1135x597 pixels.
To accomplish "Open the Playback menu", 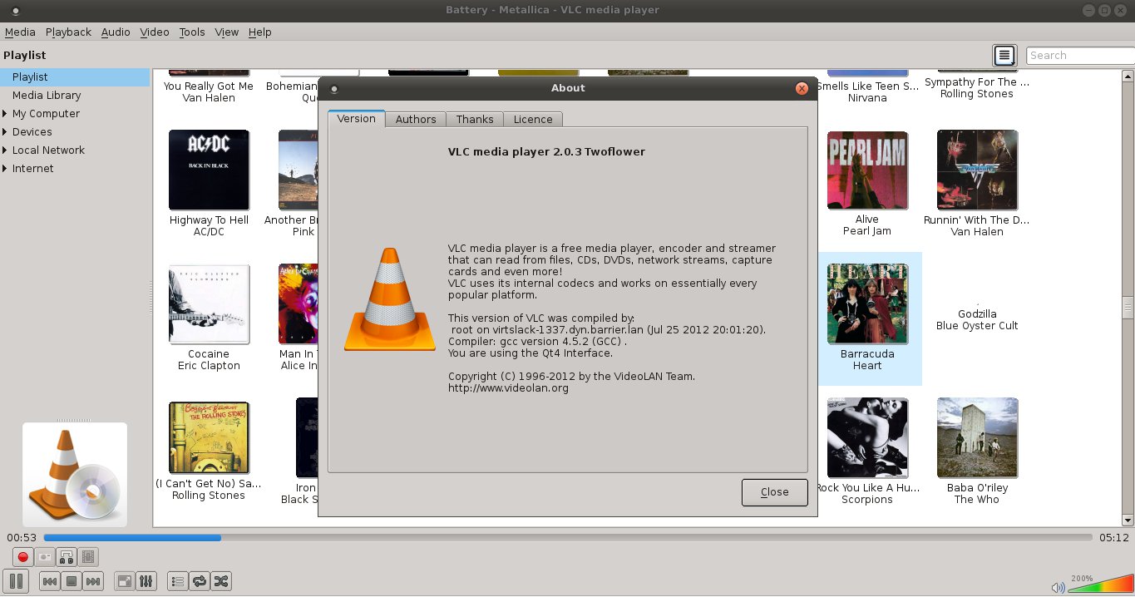I will click(68, 32).
